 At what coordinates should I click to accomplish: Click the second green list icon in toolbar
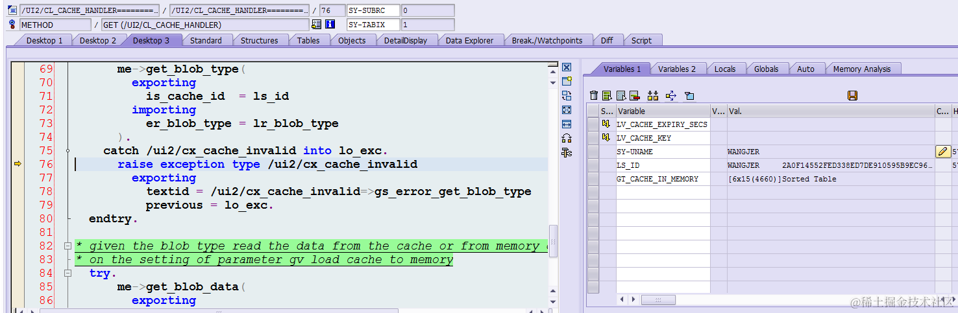click(x=608, y=95)
